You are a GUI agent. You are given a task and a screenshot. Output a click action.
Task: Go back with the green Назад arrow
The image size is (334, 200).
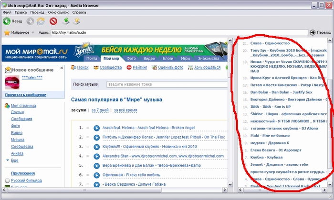pos(7,21)
